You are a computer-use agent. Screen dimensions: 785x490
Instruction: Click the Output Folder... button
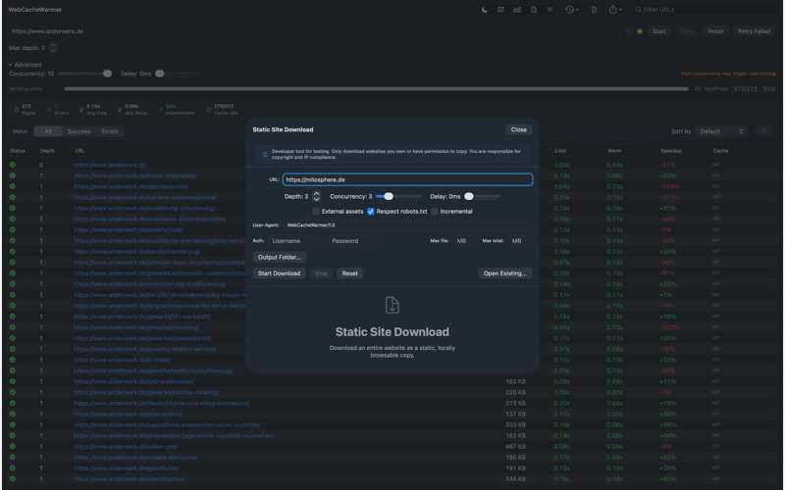tap(280, 257)
